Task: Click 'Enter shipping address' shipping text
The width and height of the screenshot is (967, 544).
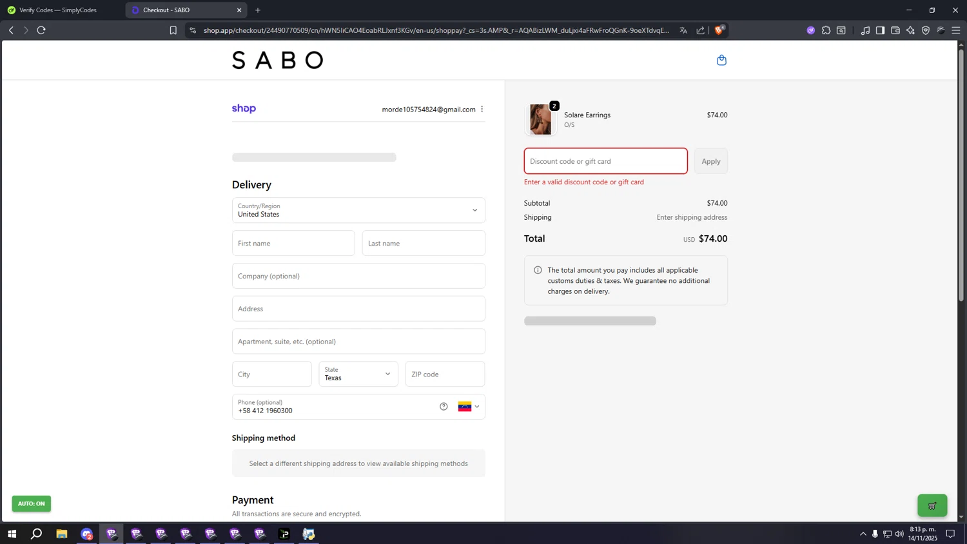Action: 692,217
